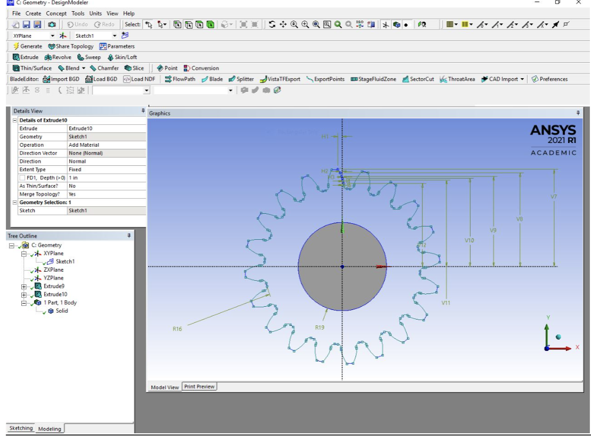Open the XYPlane plane dropdown
The height and width of the screenshot is (437, 591).
coord(52,36)
